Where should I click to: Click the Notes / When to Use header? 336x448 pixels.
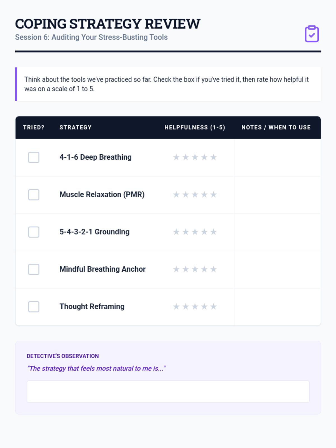(x=276, y=127)
